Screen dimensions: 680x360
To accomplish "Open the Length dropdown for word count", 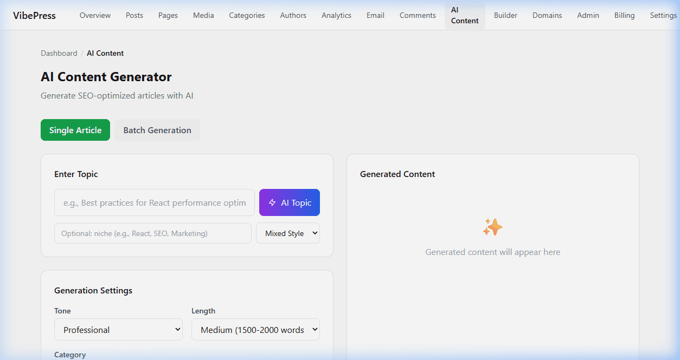I will [255, 329].
